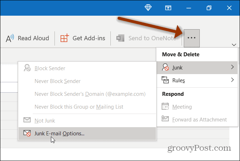
Task: Click the Junk person-blocked icon
Action: click(x=165, y=67)
